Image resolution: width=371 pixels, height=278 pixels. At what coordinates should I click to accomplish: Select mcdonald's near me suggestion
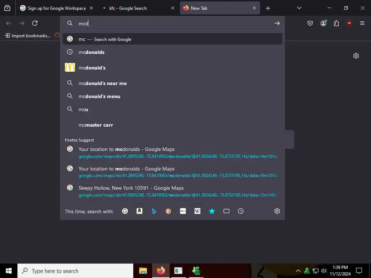(x=172, y=83)
